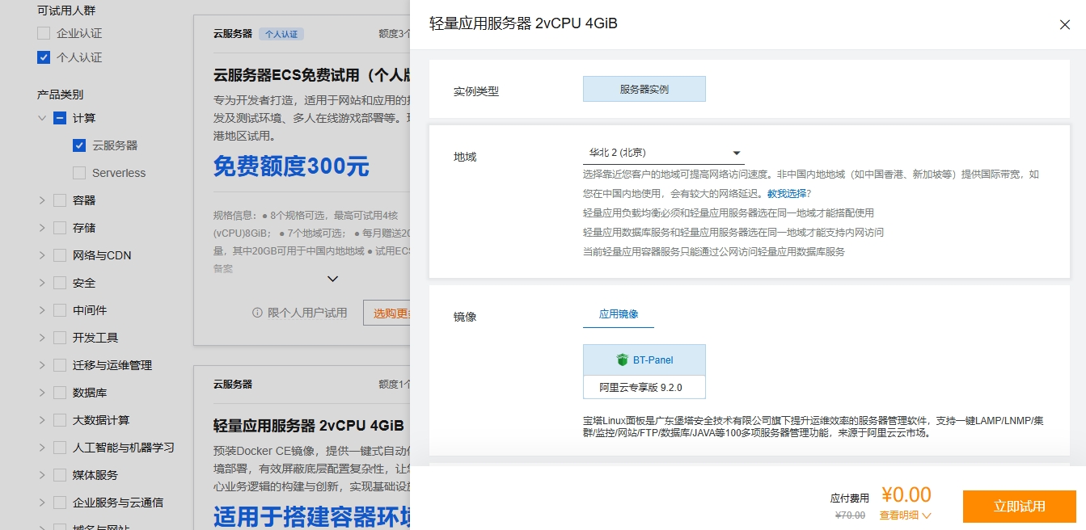The width and height of the screenshot is (1086, 530).
Task: Click the 查看明细 link
Action: [899, 515]
